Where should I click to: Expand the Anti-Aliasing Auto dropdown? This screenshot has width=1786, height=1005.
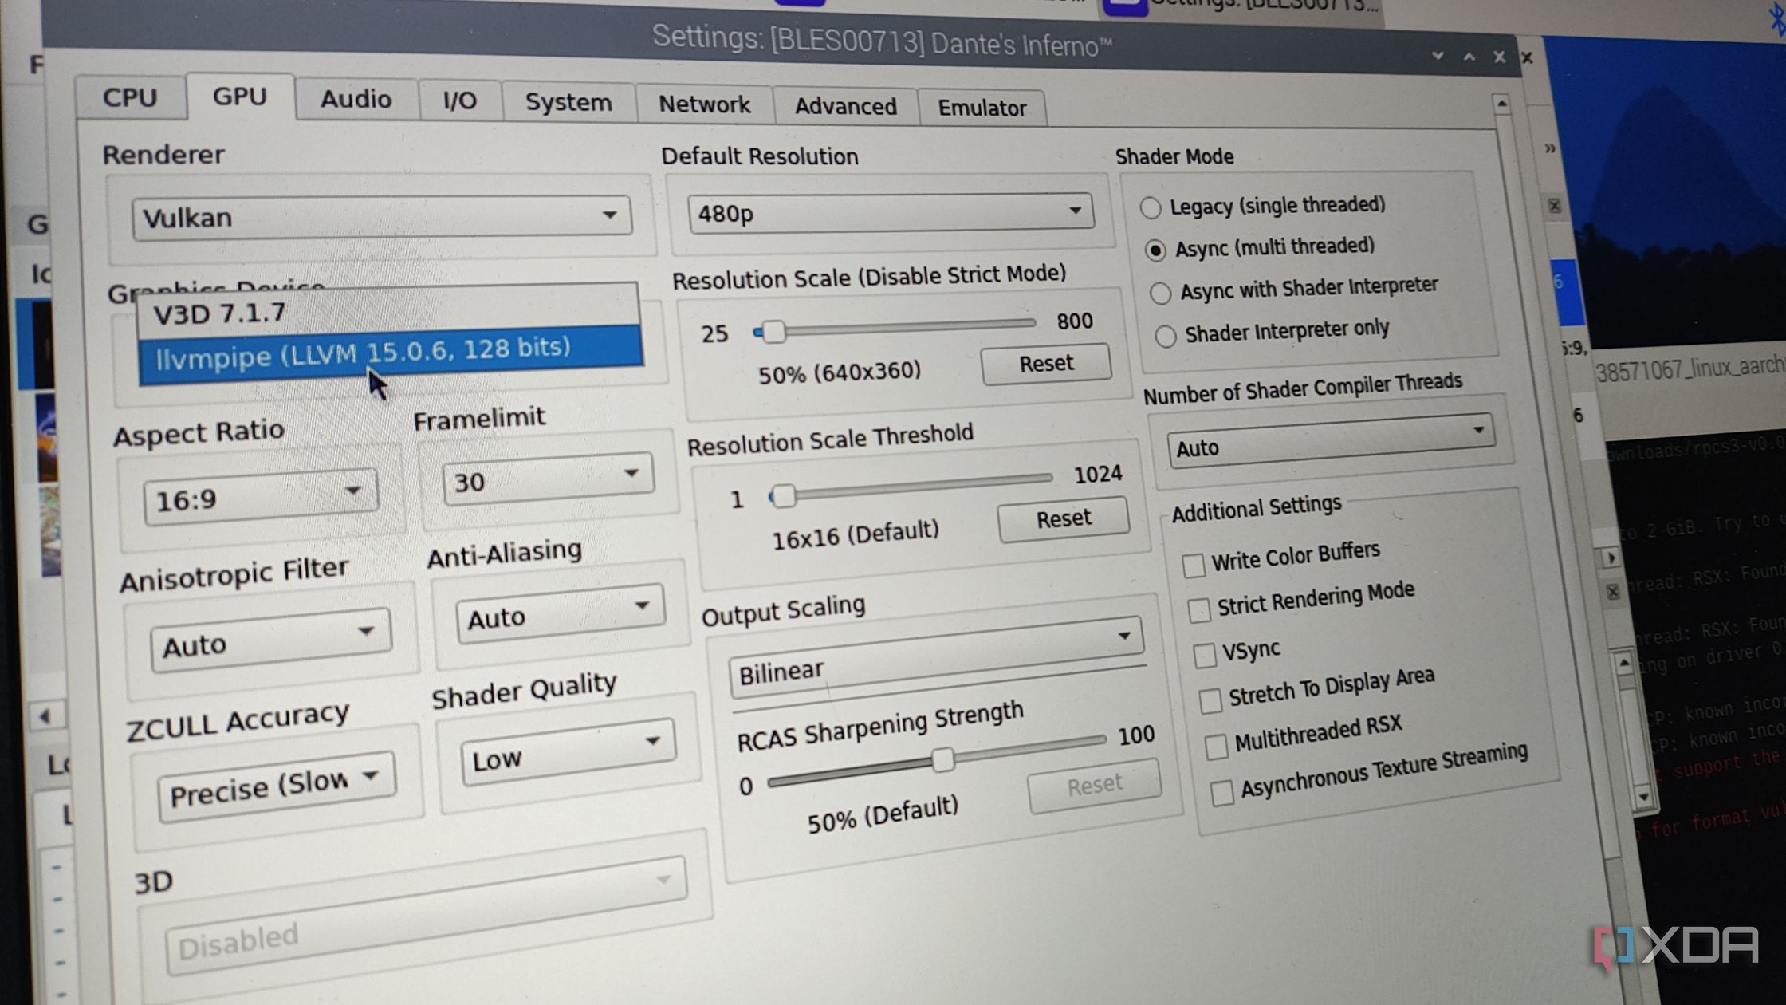coord(560,613)
